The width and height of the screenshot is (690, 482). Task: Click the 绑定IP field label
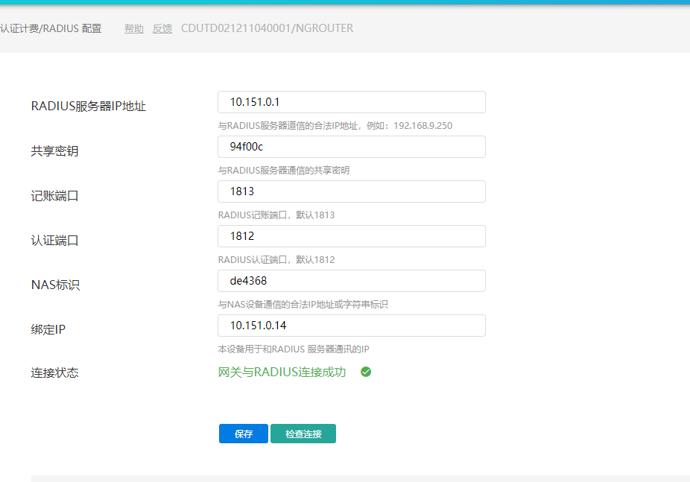coord(48,329)
